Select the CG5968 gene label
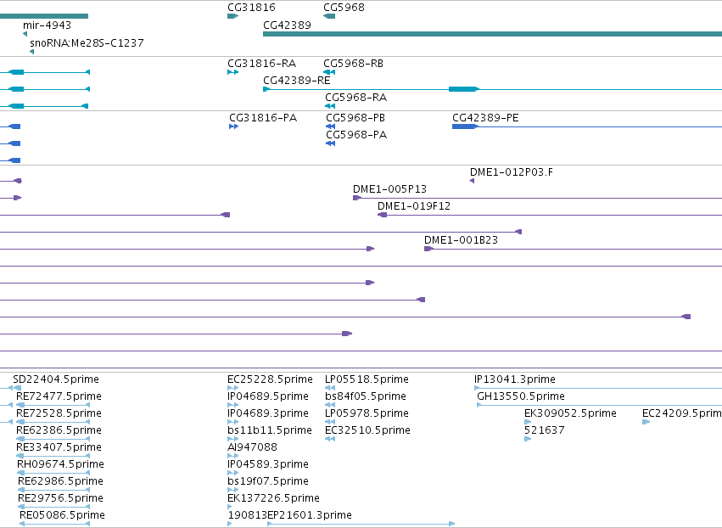Image resolution: width=722 pixels, height=528 pixels. pyautogui.click(x=344, y=8)
